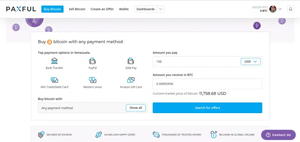
Task: Click the Thousands of Trusted Offers icon
Action: click(156, 135)
